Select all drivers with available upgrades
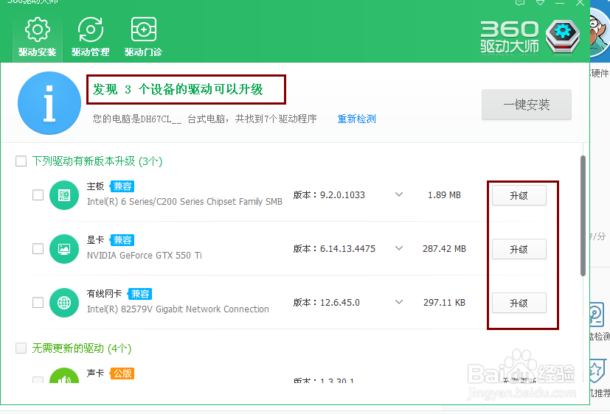The width and height of the screenshot is (610, 414). pos(21,161)
